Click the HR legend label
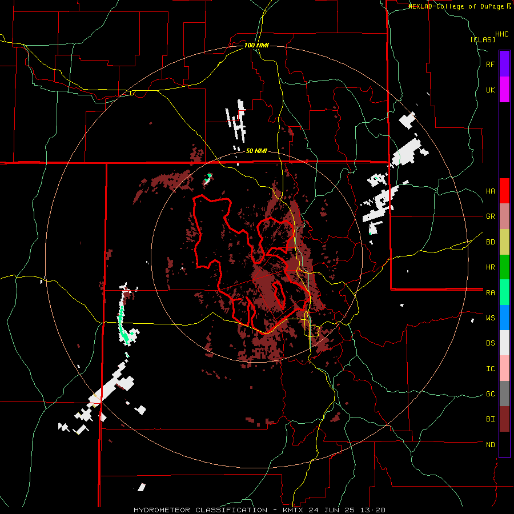514x514 pixels. tap(491, 267)
